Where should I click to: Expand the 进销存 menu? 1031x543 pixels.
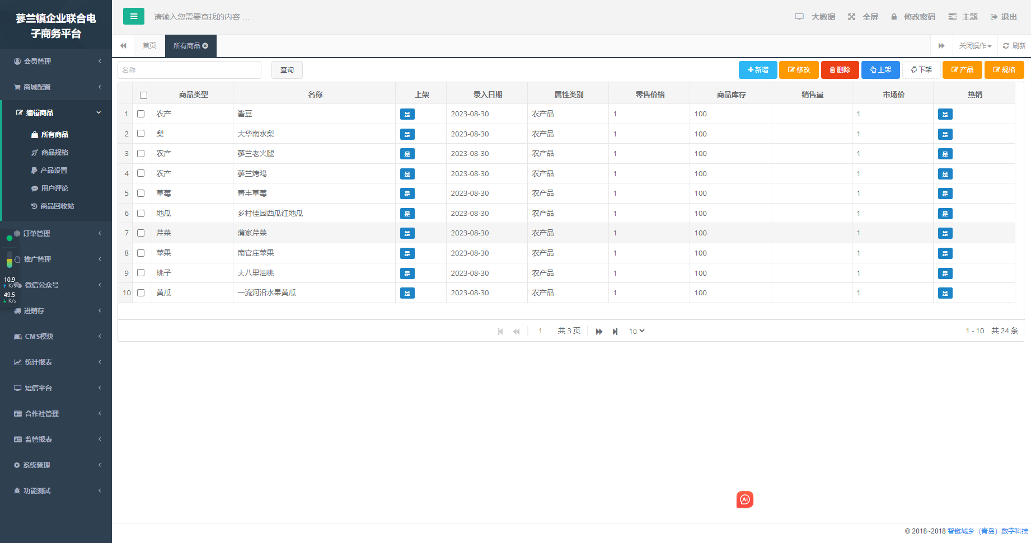(x=56, y=310)
